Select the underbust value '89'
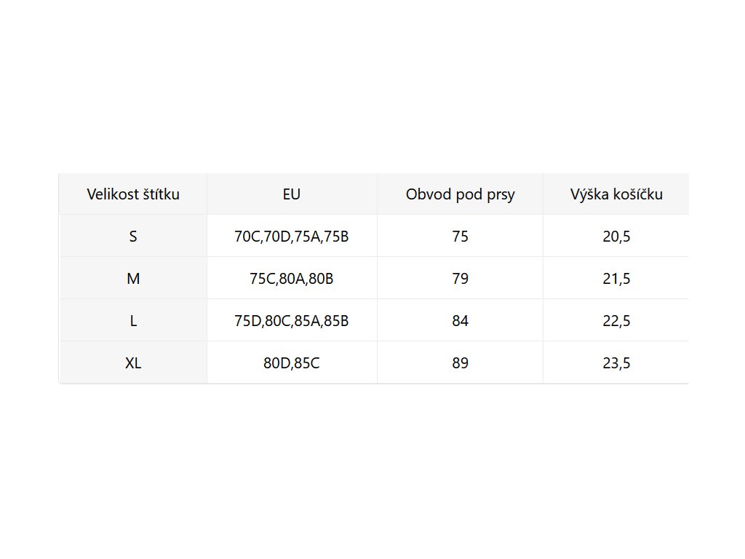This screenshot has height=559, width=745. [460, 363]
